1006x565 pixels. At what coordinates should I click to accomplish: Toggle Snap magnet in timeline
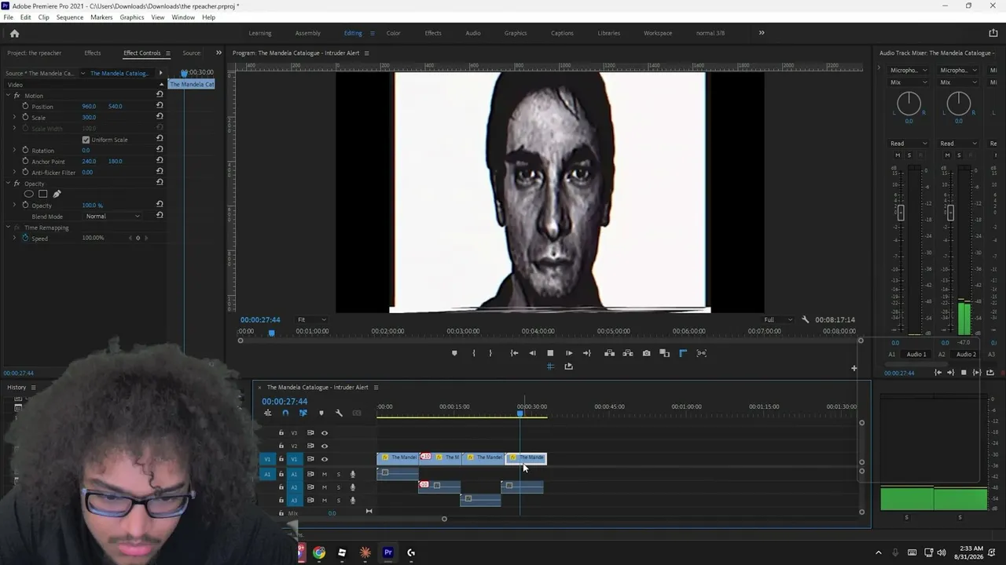tap(285, 413)
